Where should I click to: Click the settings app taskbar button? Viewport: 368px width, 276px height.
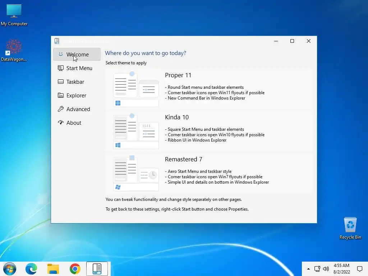97,269
